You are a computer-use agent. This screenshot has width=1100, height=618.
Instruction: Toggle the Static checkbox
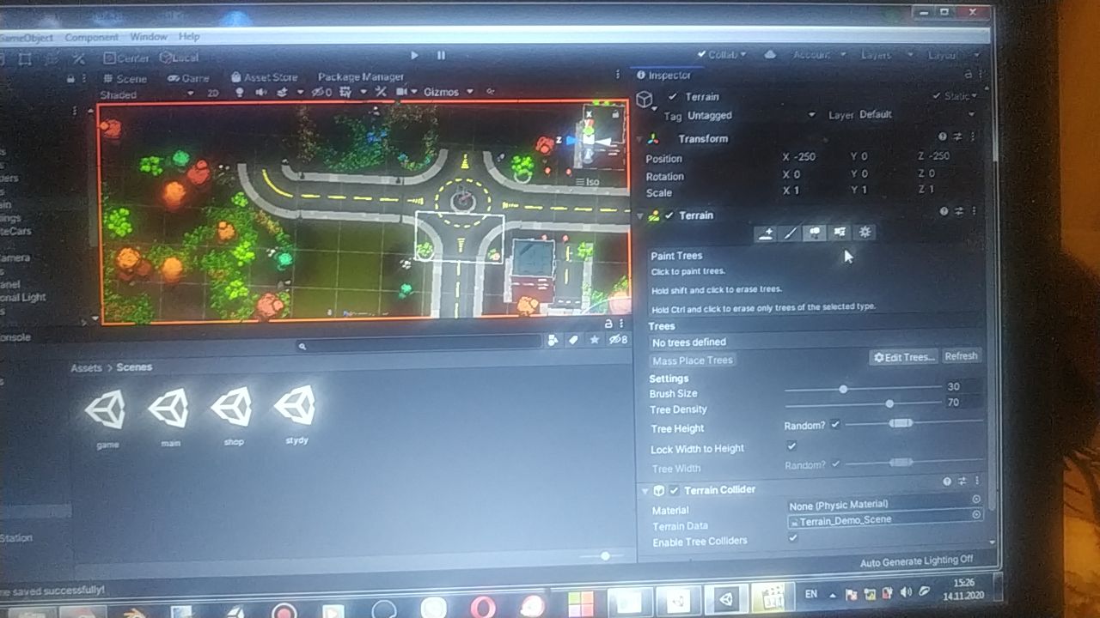(936, 96)
